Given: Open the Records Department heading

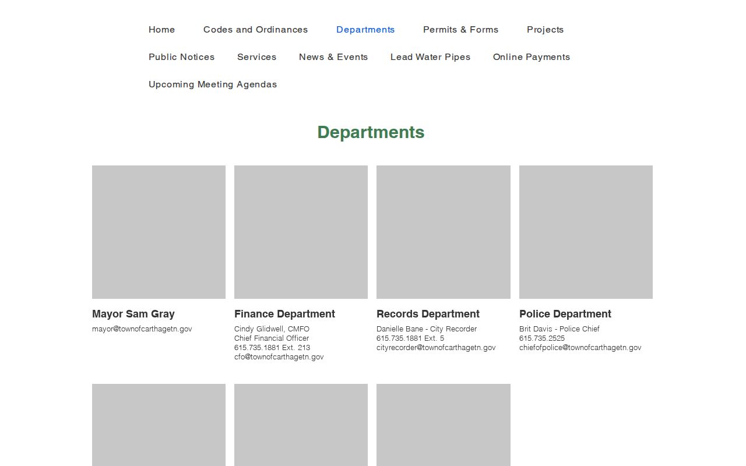Looking at the screenshot, I should [428, 314].
